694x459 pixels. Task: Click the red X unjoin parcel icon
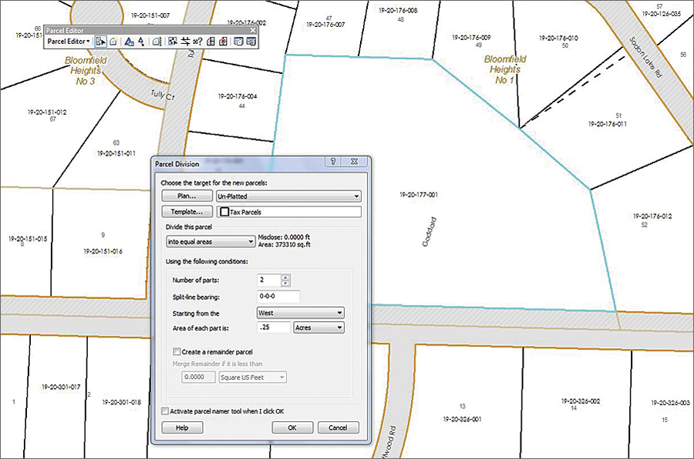click(x=223, y=42)
